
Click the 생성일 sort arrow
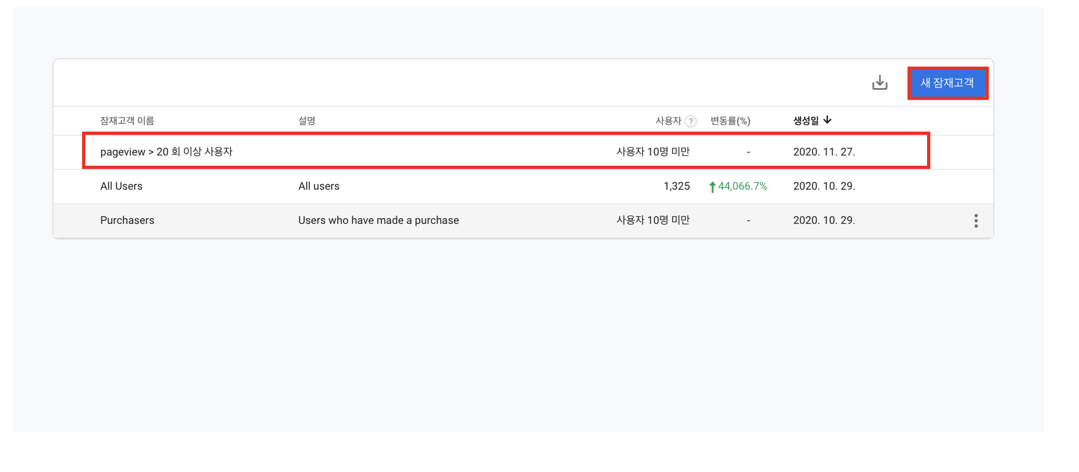(x=827, y=120)
